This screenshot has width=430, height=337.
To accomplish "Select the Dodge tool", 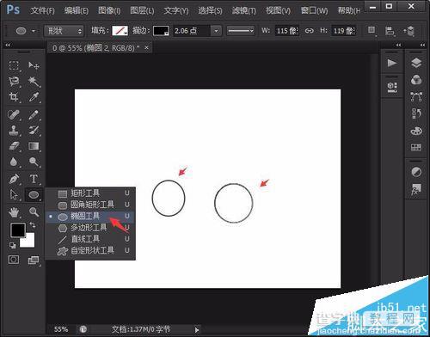I will tap(34, 162).
